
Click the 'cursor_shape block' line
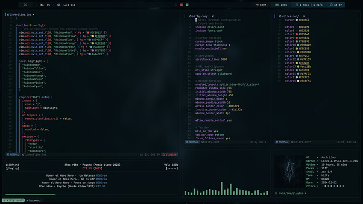click(x=209, y=42)
